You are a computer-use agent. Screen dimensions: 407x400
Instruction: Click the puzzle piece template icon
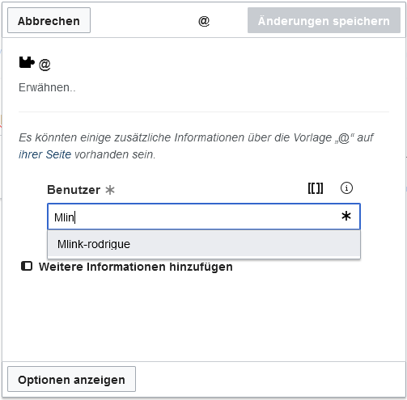pos(27,62)
